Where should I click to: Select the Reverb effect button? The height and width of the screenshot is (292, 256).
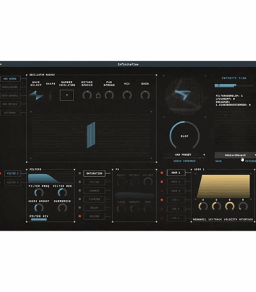click(94, 217)
